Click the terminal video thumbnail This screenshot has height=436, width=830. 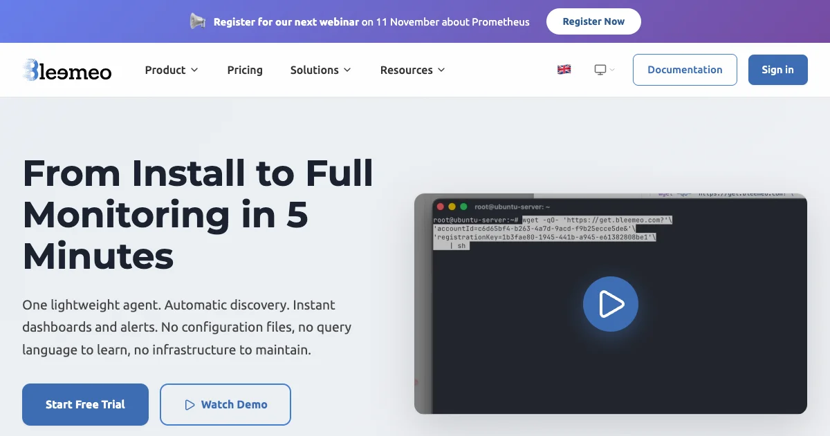(611, 304)
